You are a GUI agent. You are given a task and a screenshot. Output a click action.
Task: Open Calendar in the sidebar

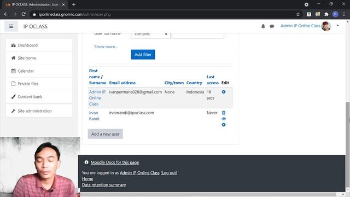tap(39, 71)
